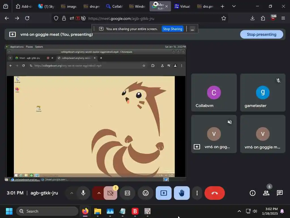Lower the raised hand button
The image size is (290, 218).
pyautogui.click(x=182, y=193)
